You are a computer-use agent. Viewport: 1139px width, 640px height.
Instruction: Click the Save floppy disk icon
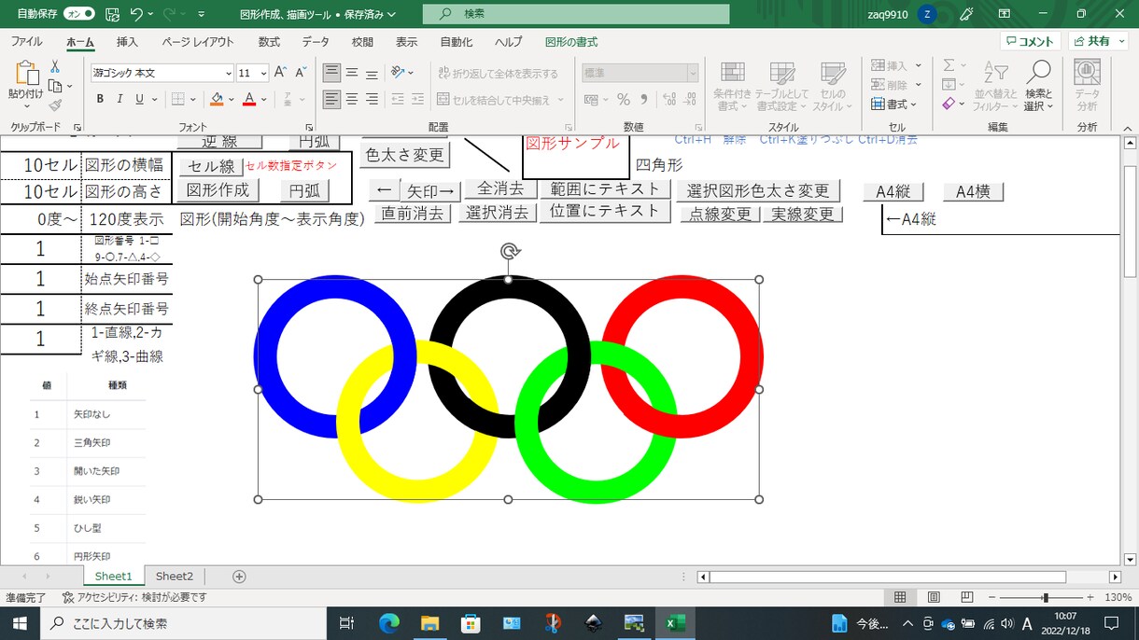tap(112, 14)
